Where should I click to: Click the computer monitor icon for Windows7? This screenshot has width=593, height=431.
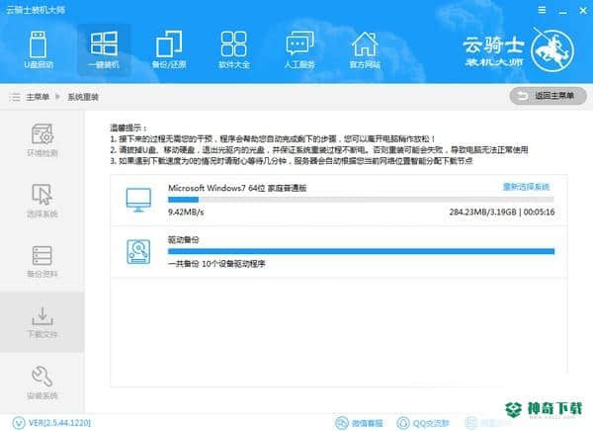coord(138,200)
